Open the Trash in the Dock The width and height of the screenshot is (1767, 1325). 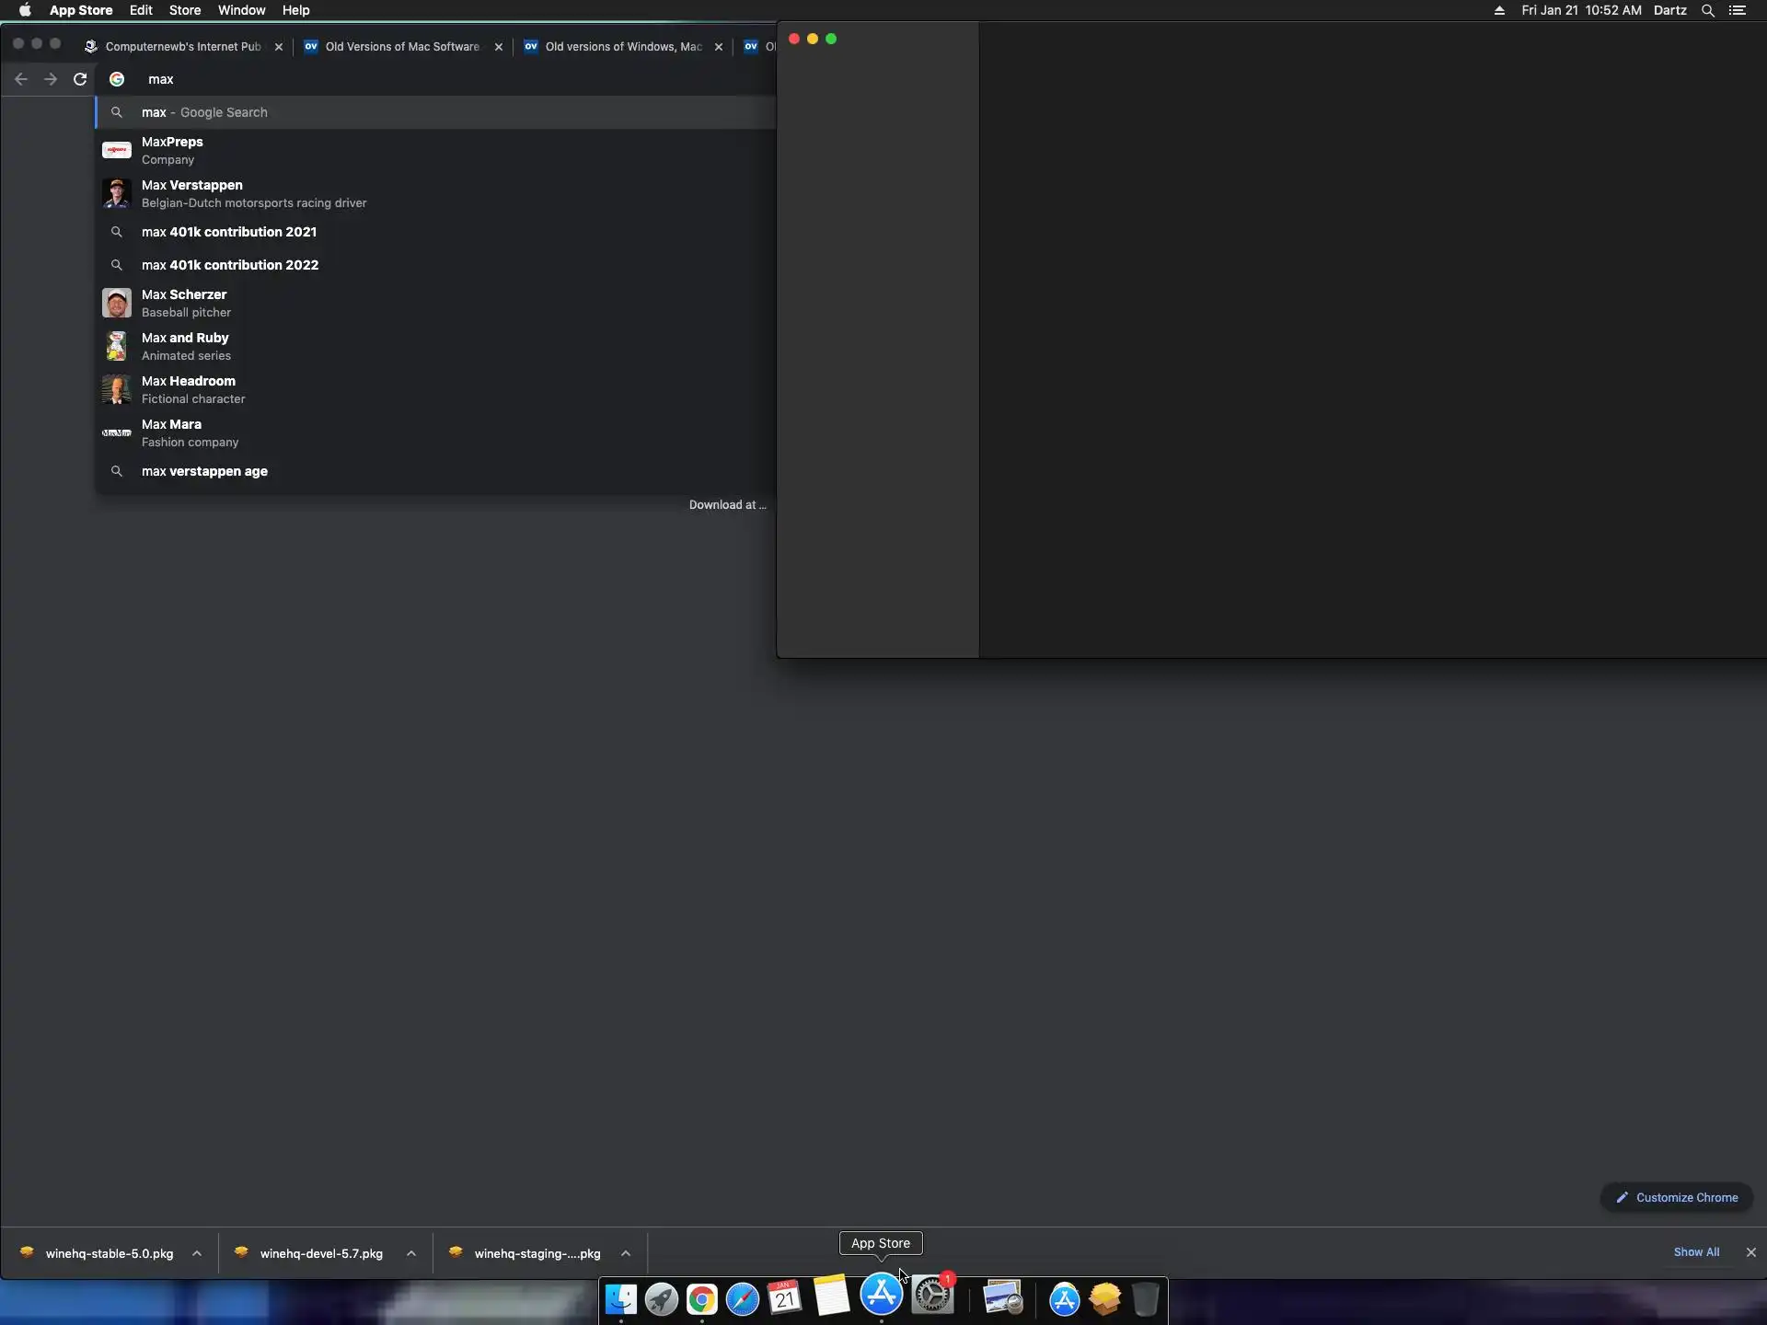pyautogui.click(x=1145, y=1299)
